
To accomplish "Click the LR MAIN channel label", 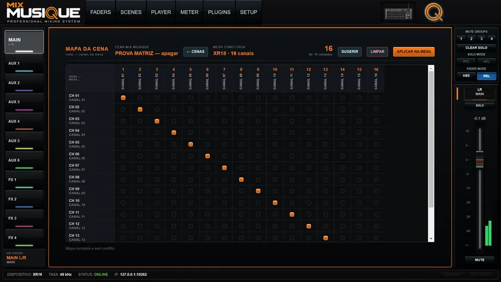I will [x=479, y=92].
